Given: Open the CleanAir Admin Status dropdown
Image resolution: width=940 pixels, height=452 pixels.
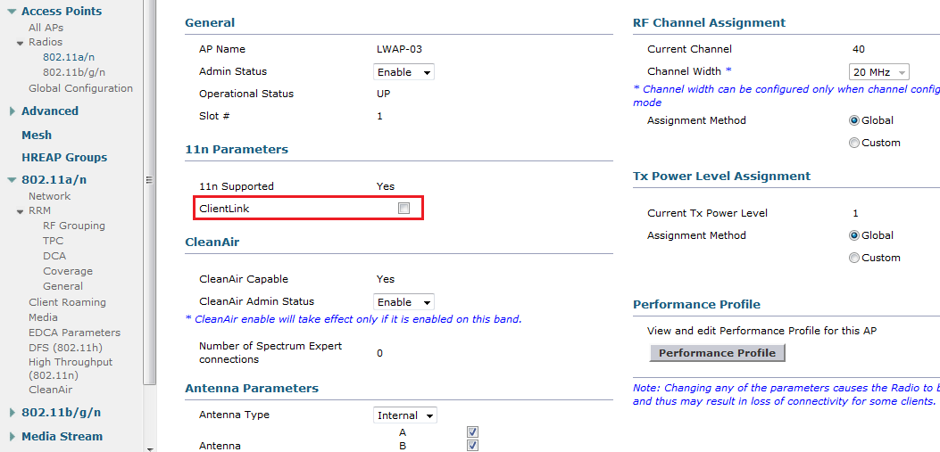Looking at the screenshot, I should pyautogui.click(x=403, y=302).
